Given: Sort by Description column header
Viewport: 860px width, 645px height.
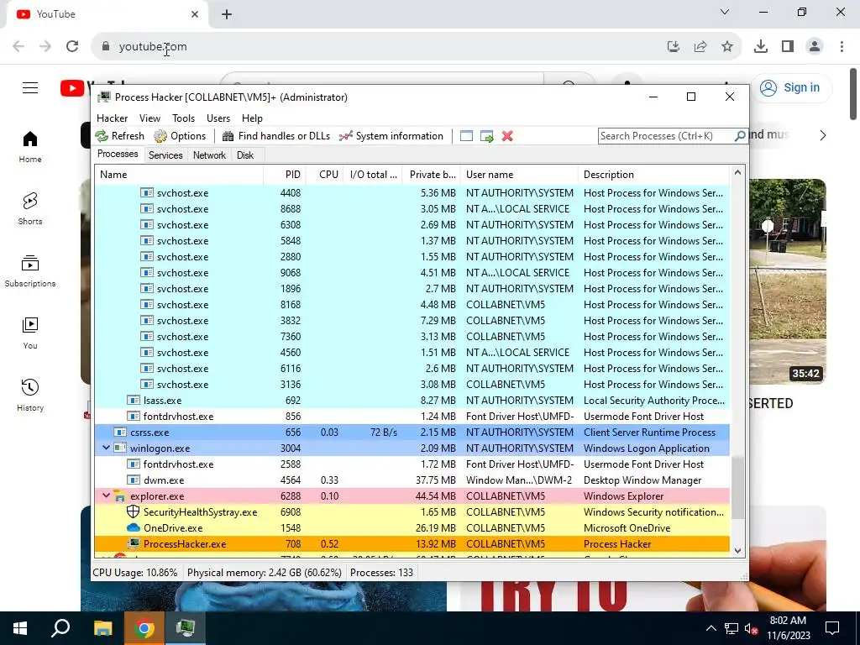Looking at the screenshot, I should coord(654,175).
